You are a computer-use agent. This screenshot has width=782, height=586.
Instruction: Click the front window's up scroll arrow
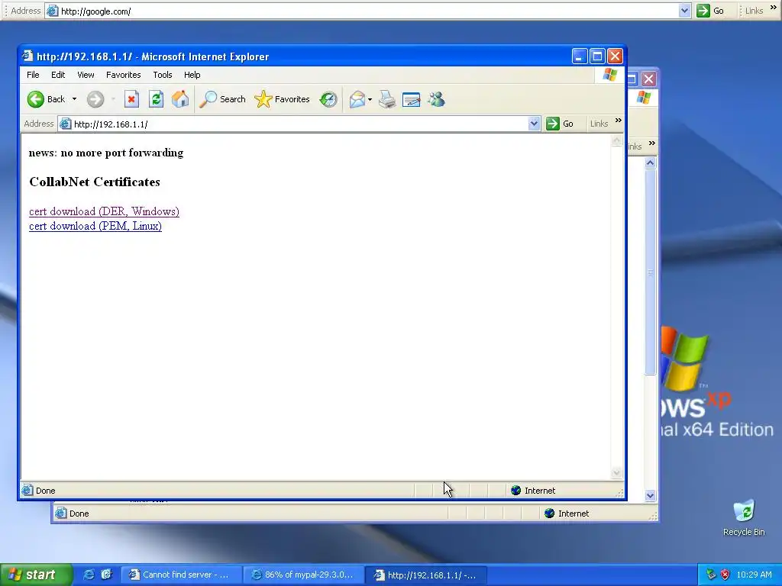tap(616, 141)
